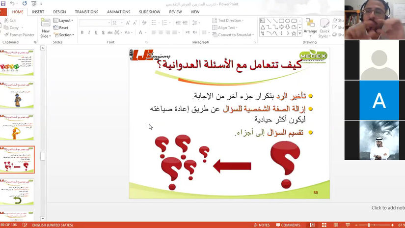This screenshot has height=228, width=405.
Task: Click the Copy icon
Action: pyautogui.click(x=6, y=28)
